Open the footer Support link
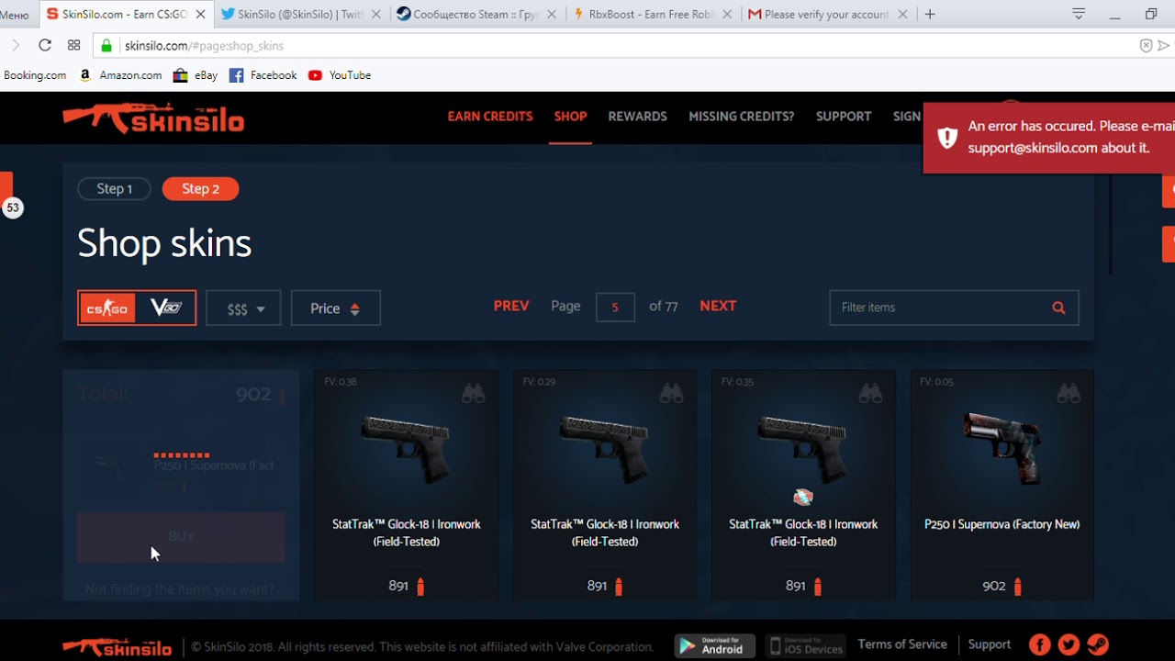Viewport: 1175px width, 661px height. click(990, 644)
